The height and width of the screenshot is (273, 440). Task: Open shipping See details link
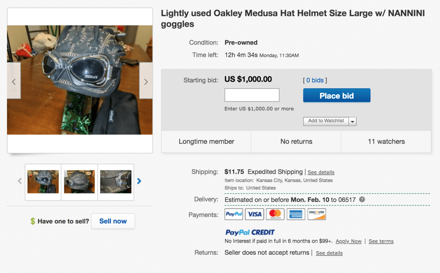click(x=321, y=172)
